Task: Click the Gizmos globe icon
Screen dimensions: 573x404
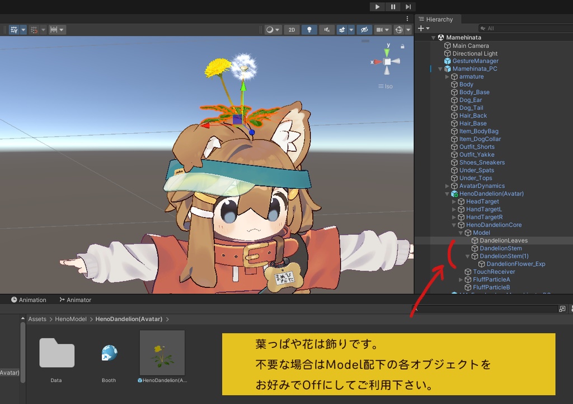Action: tap(399, 30)
